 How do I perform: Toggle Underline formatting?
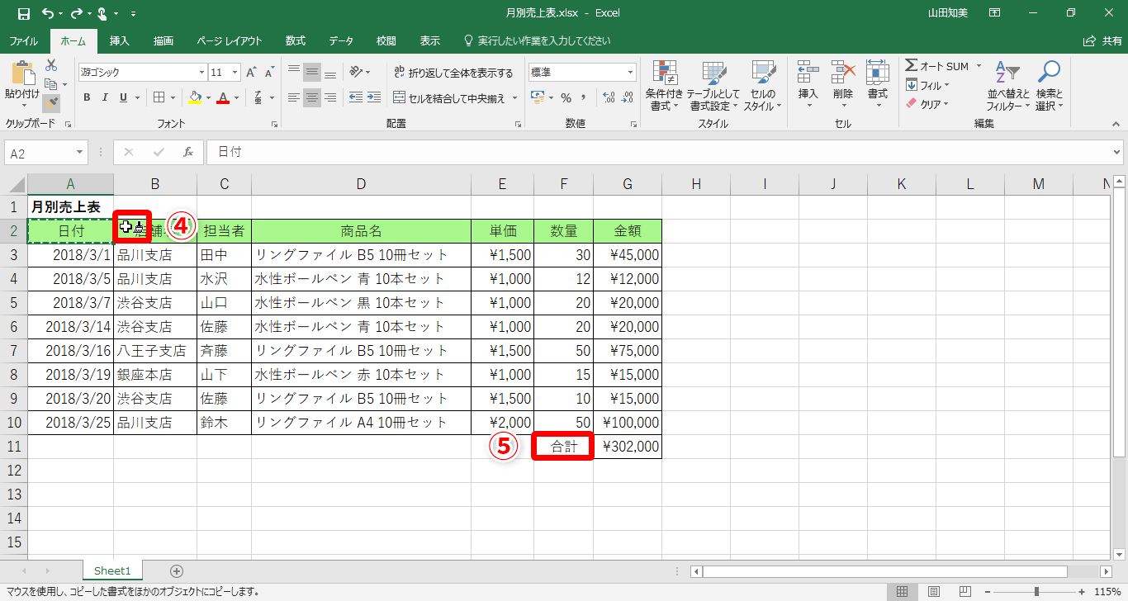pyautogui.click(x=123, y=98)
